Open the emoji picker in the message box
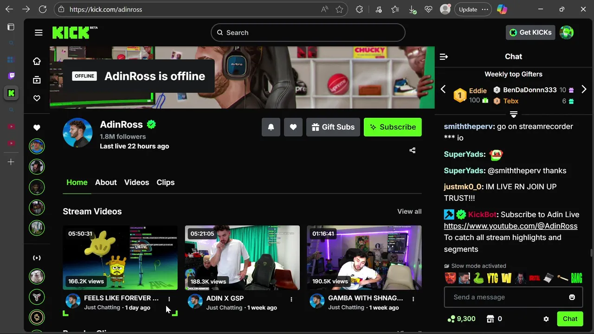This screenshot has height=334, width=594. (572, 297)
